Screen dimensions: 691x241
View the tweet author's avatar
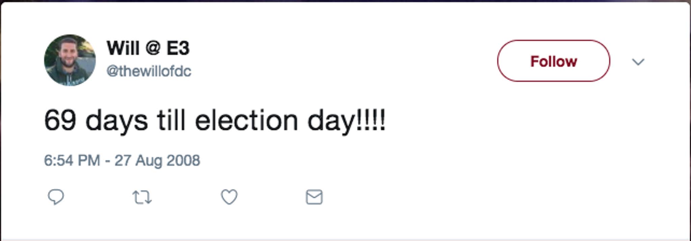click(70, 60)
